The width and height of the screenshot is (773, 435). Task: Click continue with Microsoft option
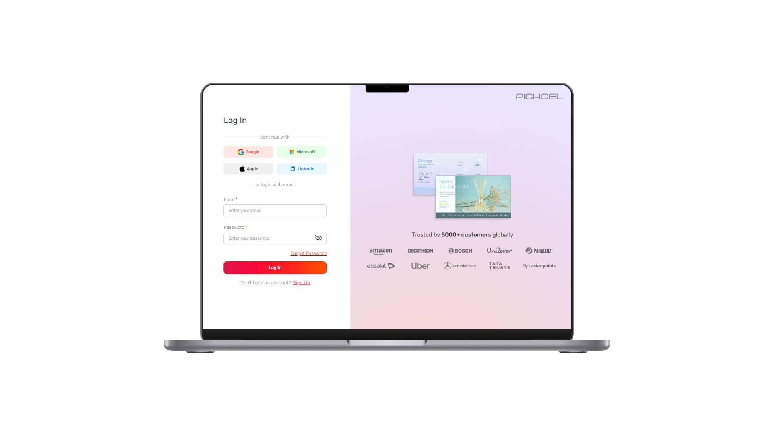pos(302,152)
